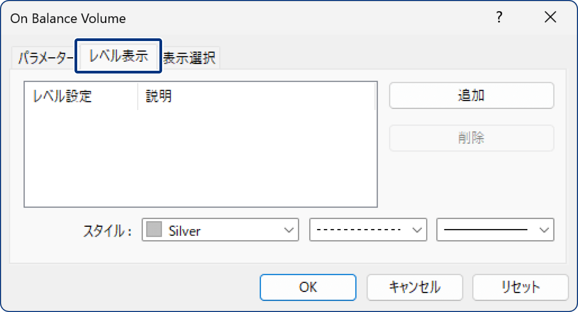Click キャンセル to discard changes
This screenshot has width=578, height=312.
tap(415, 287)
